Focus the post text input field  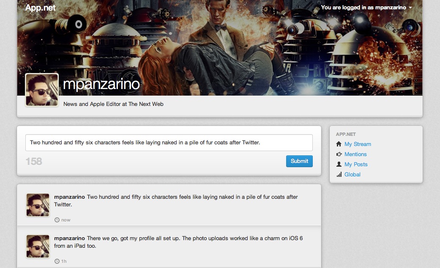pyautogui.click(x=169, y=143)
